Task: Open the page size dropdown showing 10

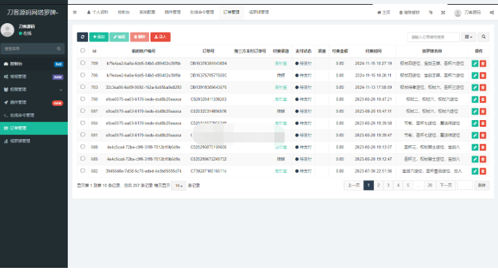Action: click(179, 186)
